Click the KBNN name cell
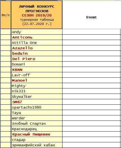The width and height of the screenshot is (121, 148). [37, 69]
